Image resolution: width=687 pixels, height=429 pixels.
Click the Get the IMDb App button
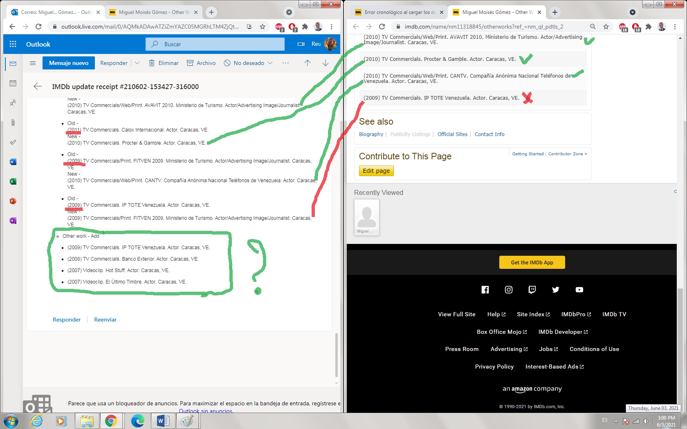(x=532, y=262)
